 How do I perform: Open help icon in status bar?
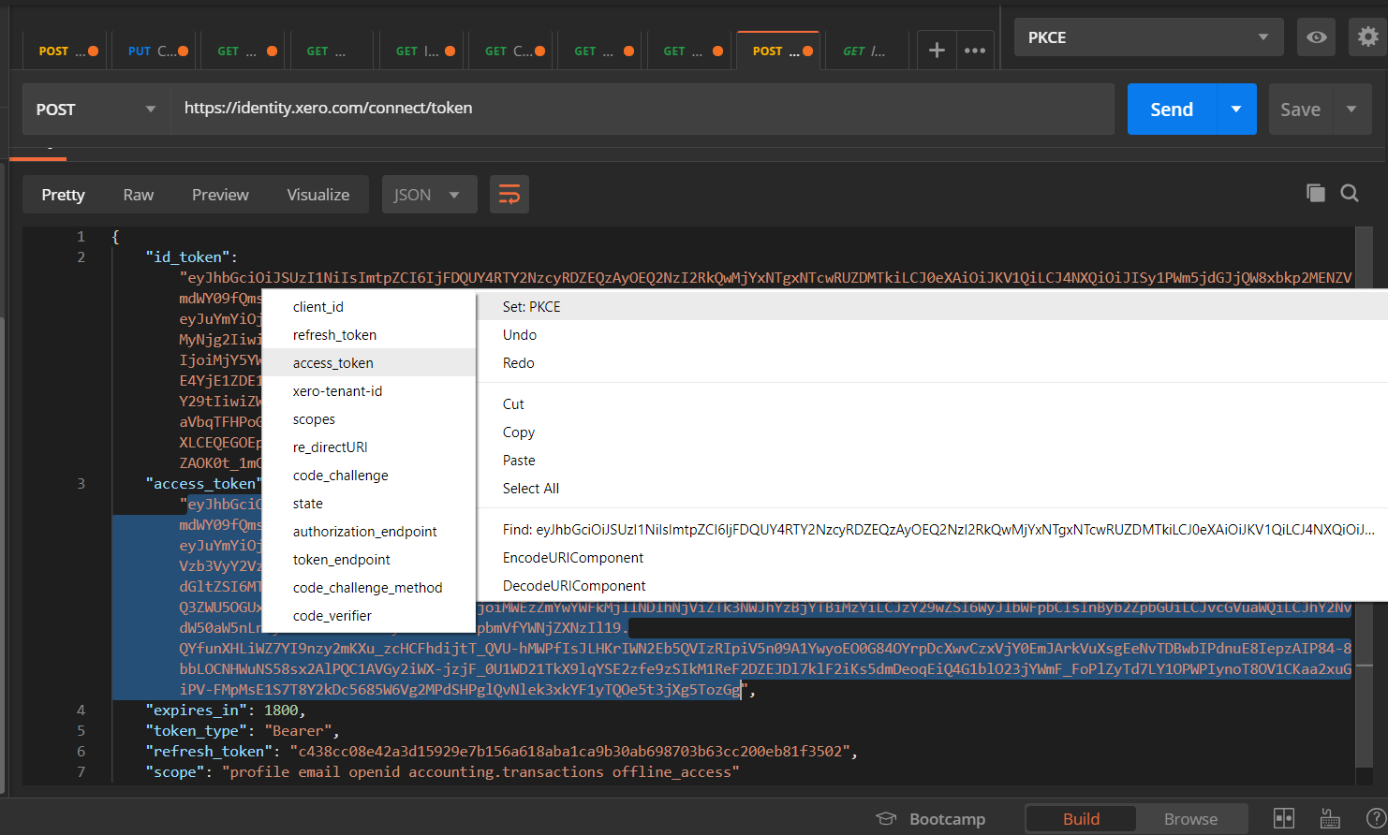[1376, 818]
